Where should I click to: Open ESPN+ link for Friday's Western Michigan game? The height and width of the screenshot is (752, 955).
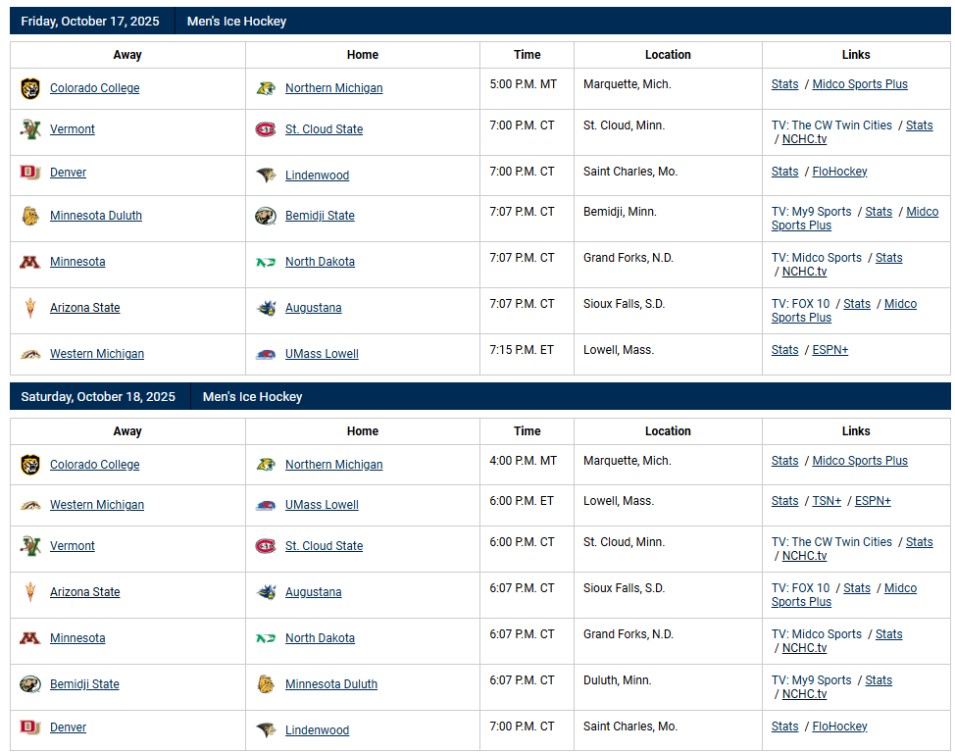click(x=829, y=350)
